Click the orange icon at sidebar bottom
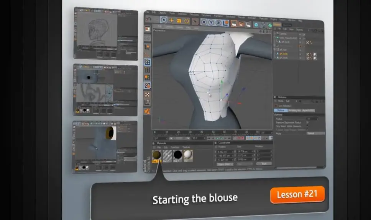This screenshot has height=220, width=371. pyautogui.click(x=147, y=111)
